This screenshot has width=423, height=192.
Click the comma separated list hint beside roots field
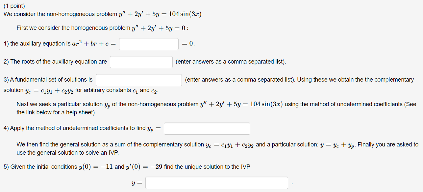point(231,62)
